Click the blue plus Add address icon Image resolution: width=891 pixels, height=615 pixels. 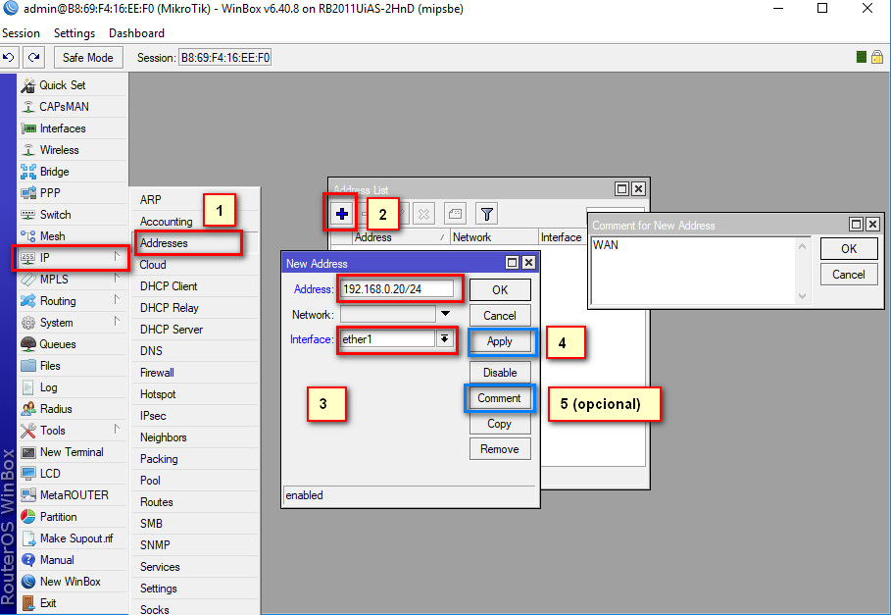click(x=342, y=214)
